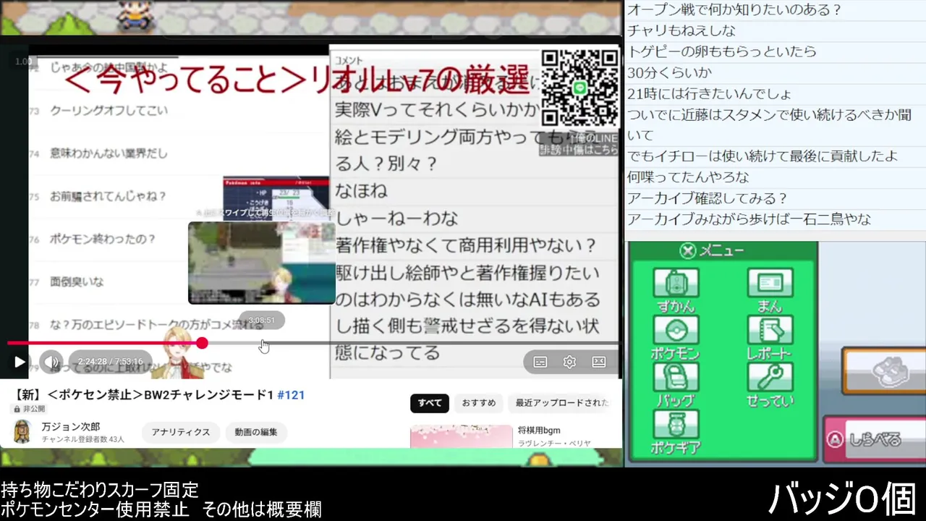
Task: Tap the Running Shoes button
Action: pos(884,370)
